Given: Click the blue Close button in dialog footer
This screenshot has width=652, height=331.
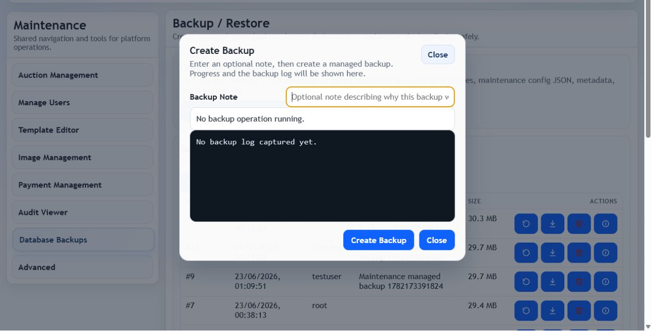Looking at the screenshot, I should pos(437,240).
